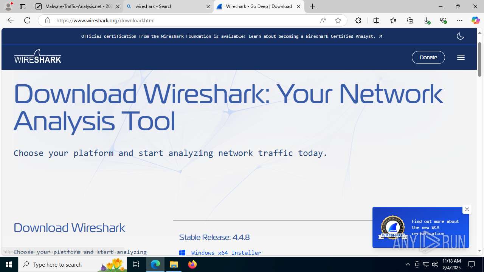Click the Donate button
This screenshot has height=272, width=484.
pyautogui.click(x=428, y=57)
